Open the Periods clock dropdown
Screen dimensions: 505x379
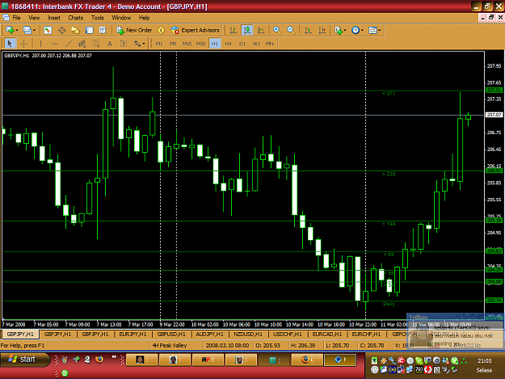357,30
